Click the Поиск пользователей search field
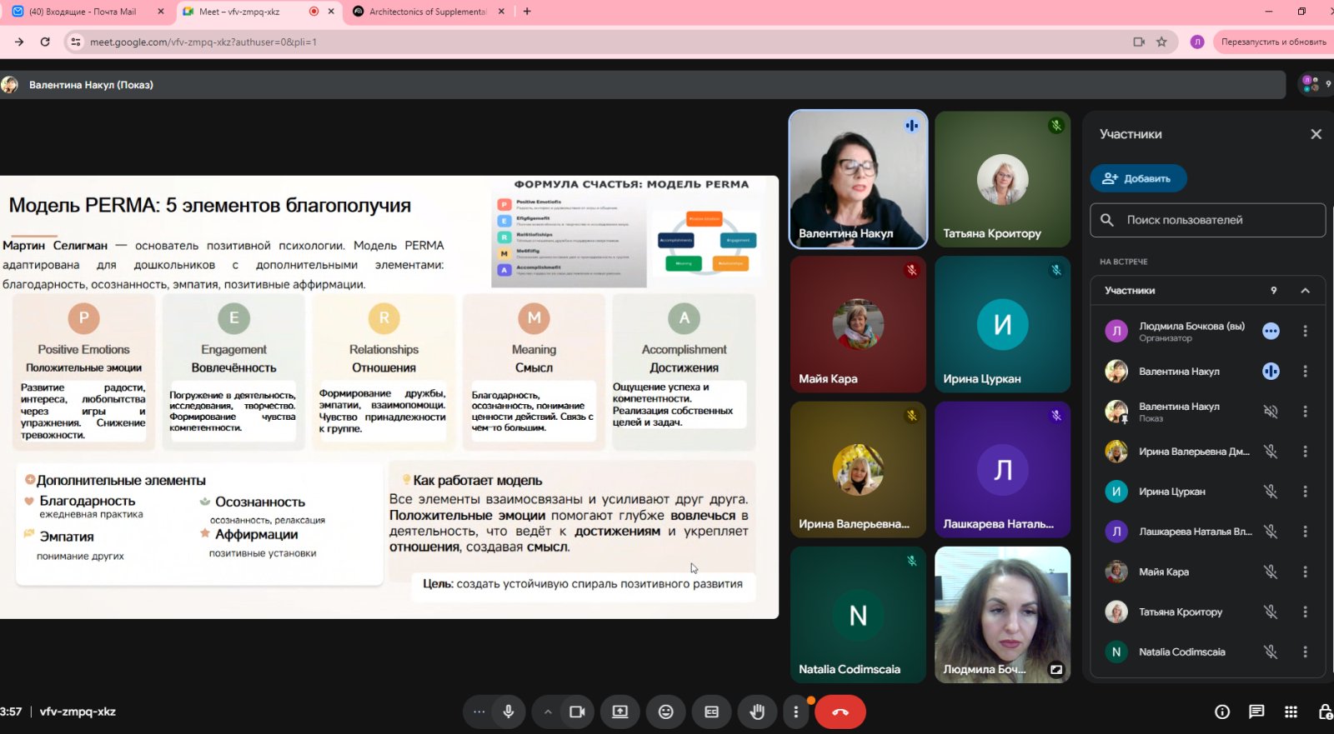 tap(1207, 220)
